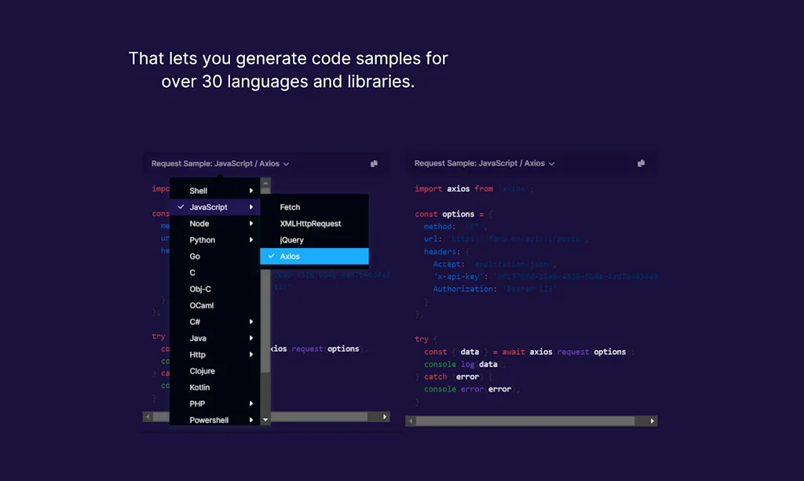
Task: Click the copy icon on the right code panel
Action: click(641, 163)
